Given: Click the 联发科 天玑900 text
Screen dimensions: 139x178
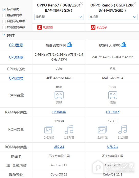Looking at the screenshot, I should (x=110, y=45).
